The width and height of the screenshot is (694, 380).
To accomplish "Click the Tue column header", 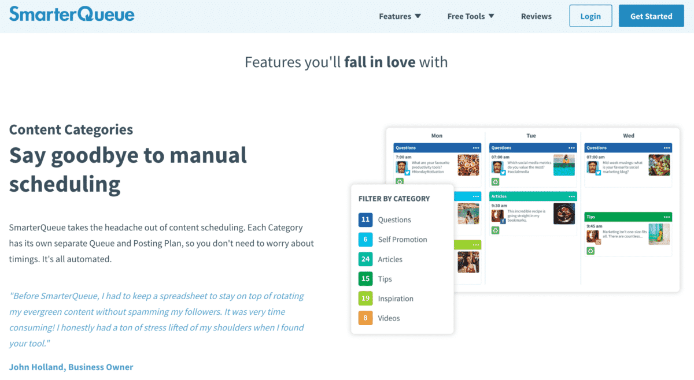I will point(531,136).
